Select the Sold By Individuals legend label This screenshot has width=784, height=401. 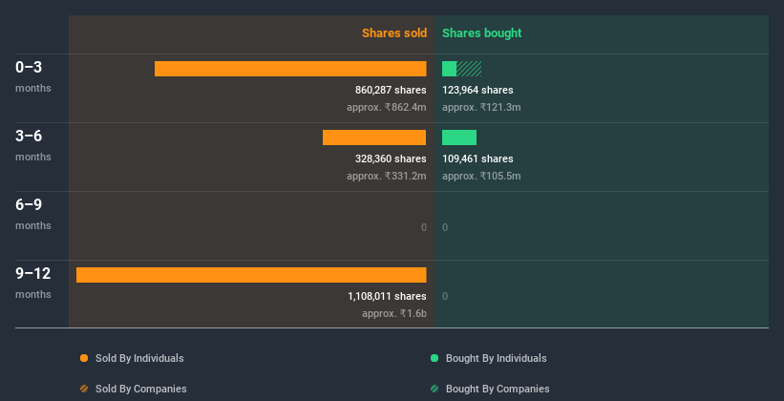(x=139, y=358)
